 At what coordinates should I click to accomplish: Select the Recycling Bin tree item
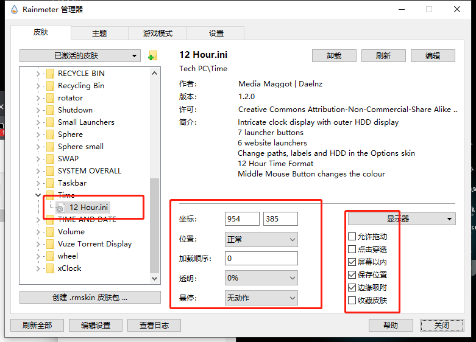81,86
